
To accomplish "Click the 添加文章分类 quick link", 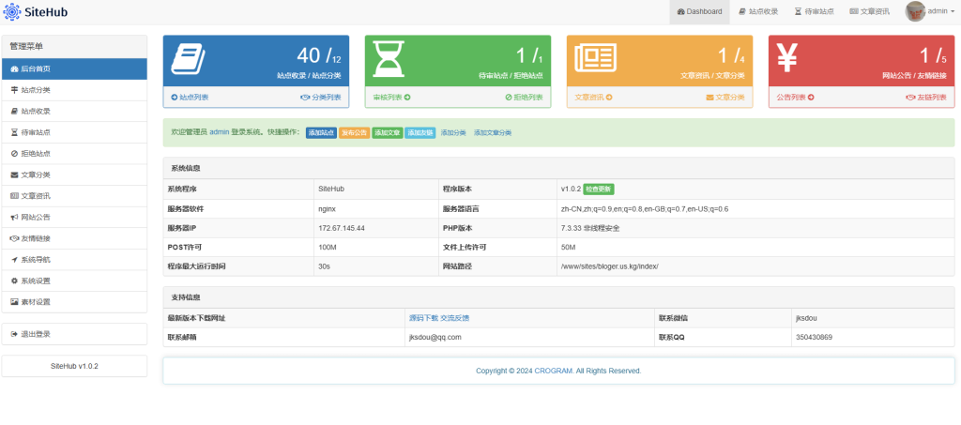I will pyautogui.click(x=493, y=133).
